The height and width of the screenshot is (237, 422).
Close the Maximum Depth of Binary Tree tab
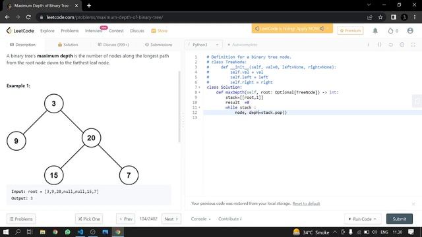[76, 5]
